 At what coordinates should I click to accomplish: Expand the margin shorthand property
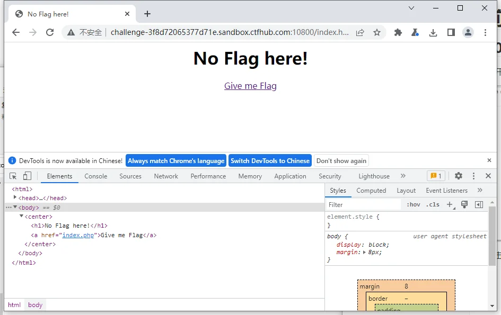click(364, 253)
